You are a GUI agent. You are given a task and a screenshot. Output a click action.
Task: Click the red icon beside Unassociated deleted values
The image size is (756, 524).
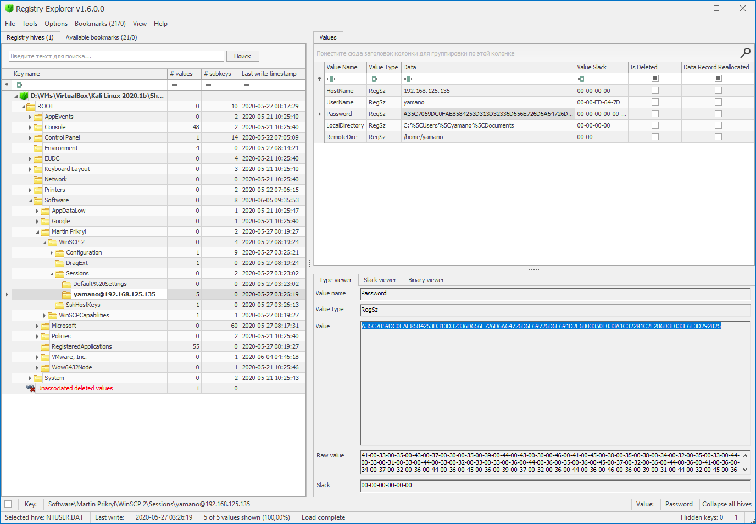coord(31,388)
